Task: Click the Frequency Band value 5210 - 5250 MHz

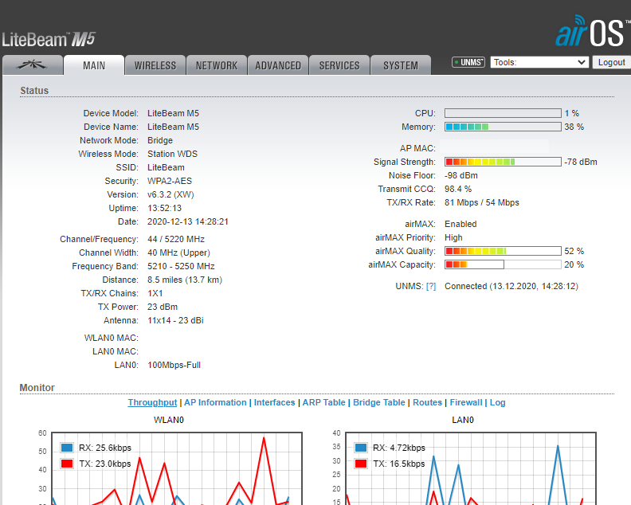Action: 181,266
